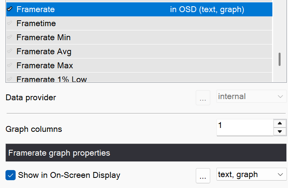Select the Framerate Avg list row
This screenshot has width=288, height=188.
117,51
